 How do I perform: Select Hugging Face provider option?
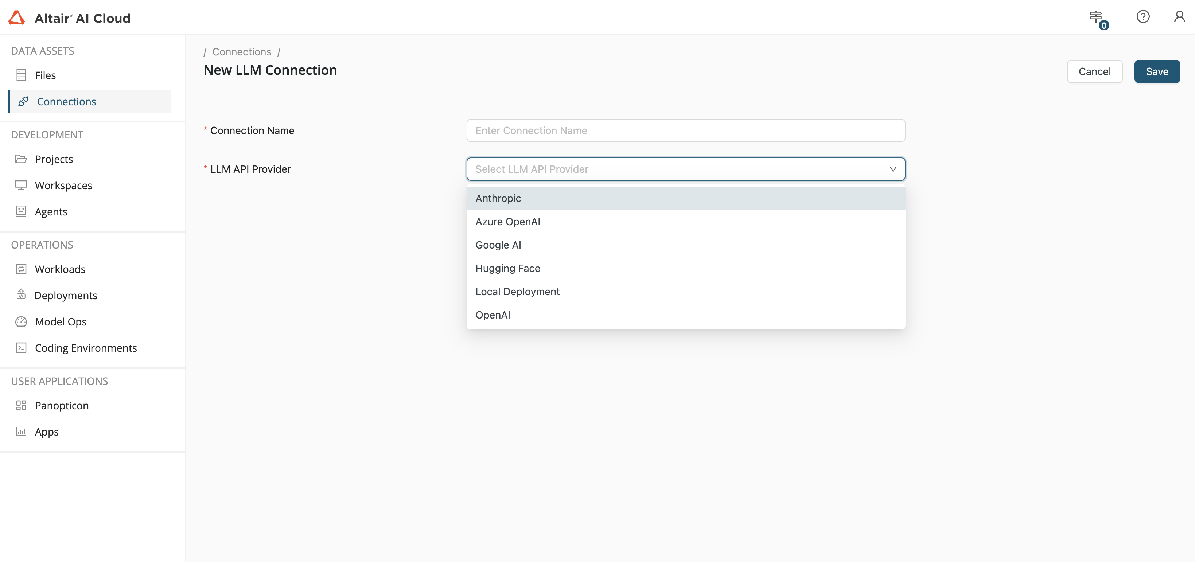point(686,268)
